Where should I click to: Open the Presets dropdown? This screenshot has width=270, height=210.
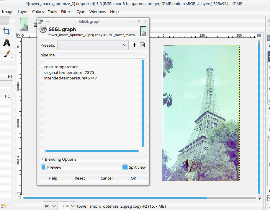93,45
